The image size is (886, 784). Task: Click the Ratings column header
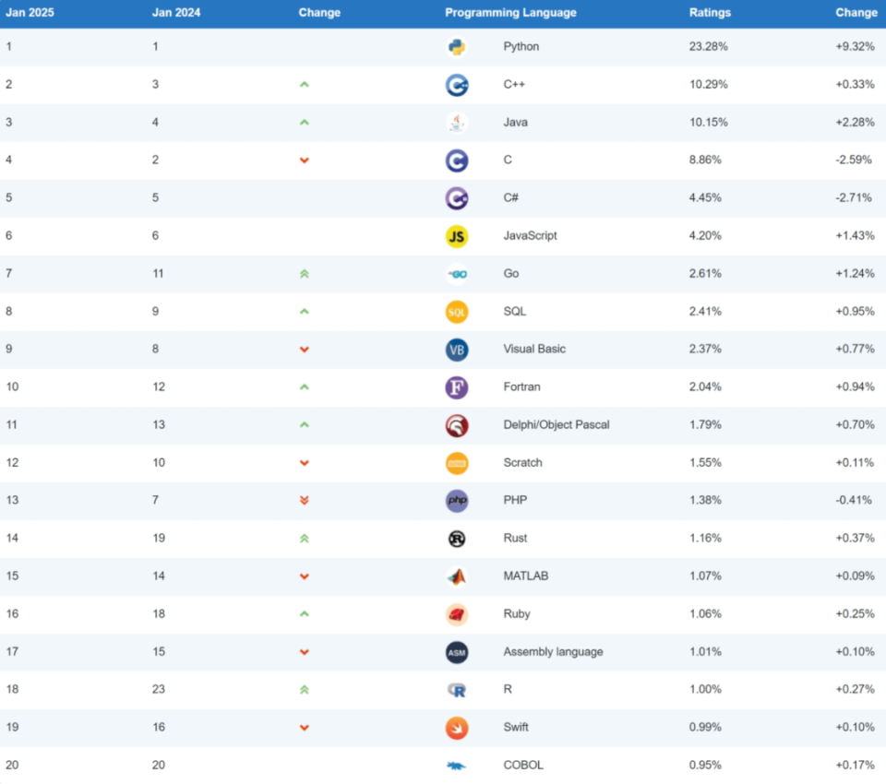click(710, 13)
